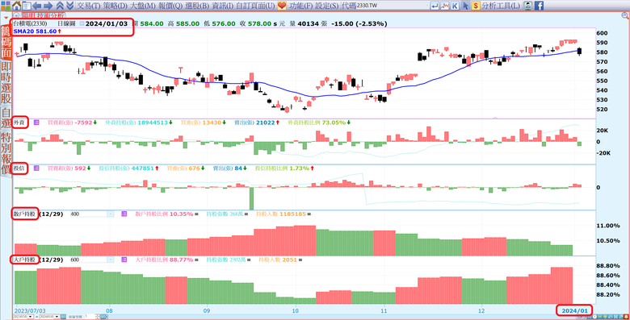The width and height of the screenshot is (630, 320).
Task: Open the 選股(B) menu
Action: 197,6
